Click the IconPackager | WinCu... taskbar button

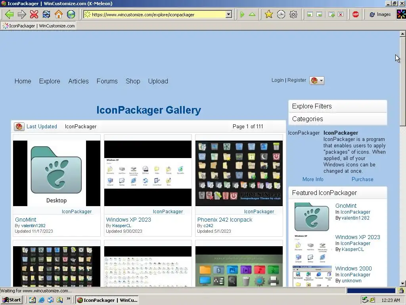[x=107, y=300]
